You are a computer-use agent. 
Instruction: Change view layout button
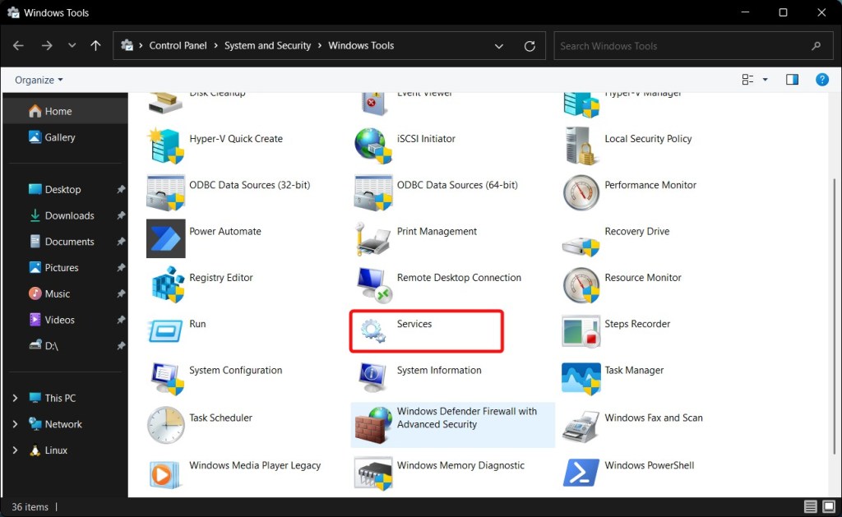[747, 80]
